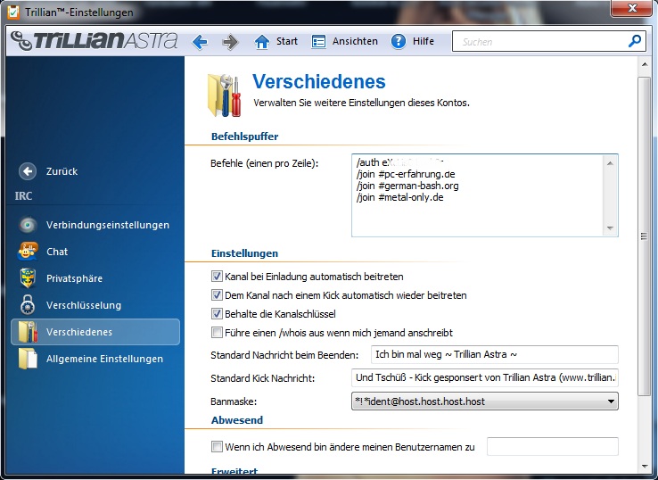Open the Ansichten views menu

[x=344, y=42]
